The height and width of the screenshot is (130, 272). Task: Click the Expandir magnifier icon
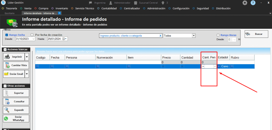pyautogui.click(x=7, y=110)
